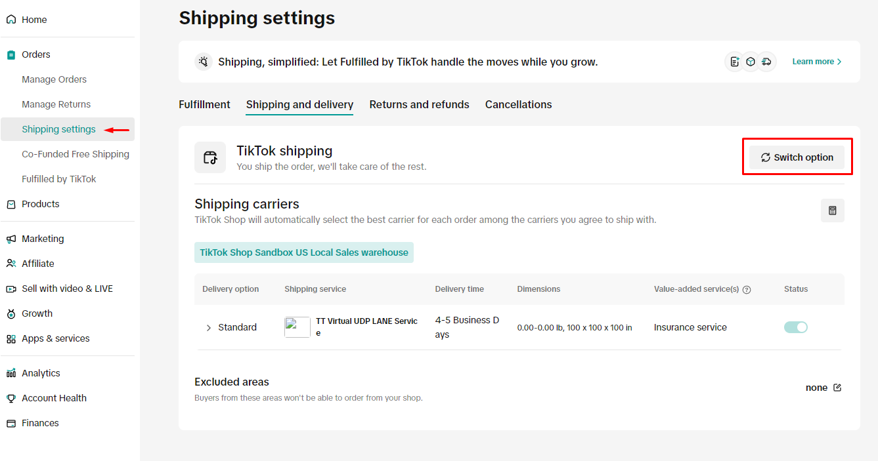Viewport: 878px width, 461px height.
Task: Go to the Cancellations tab
Action: (x=518, y=104)
